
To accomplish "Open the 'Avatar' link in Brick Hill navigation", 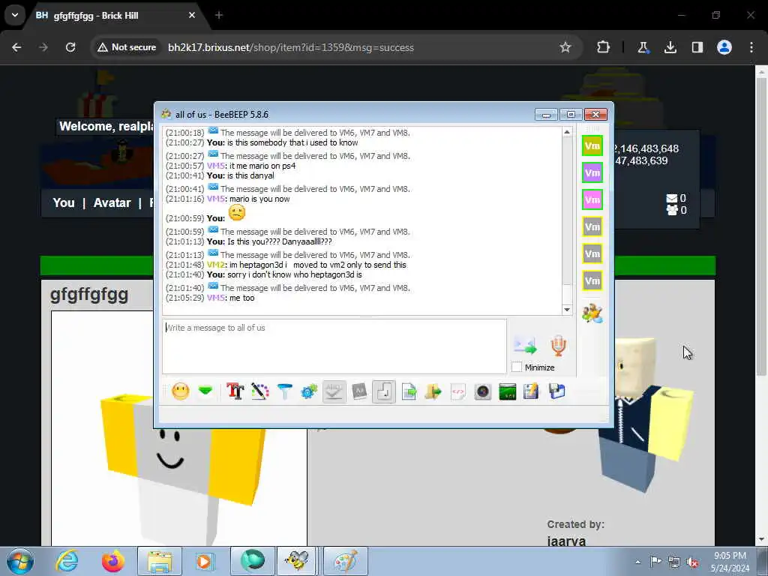I will coord(112,202).
